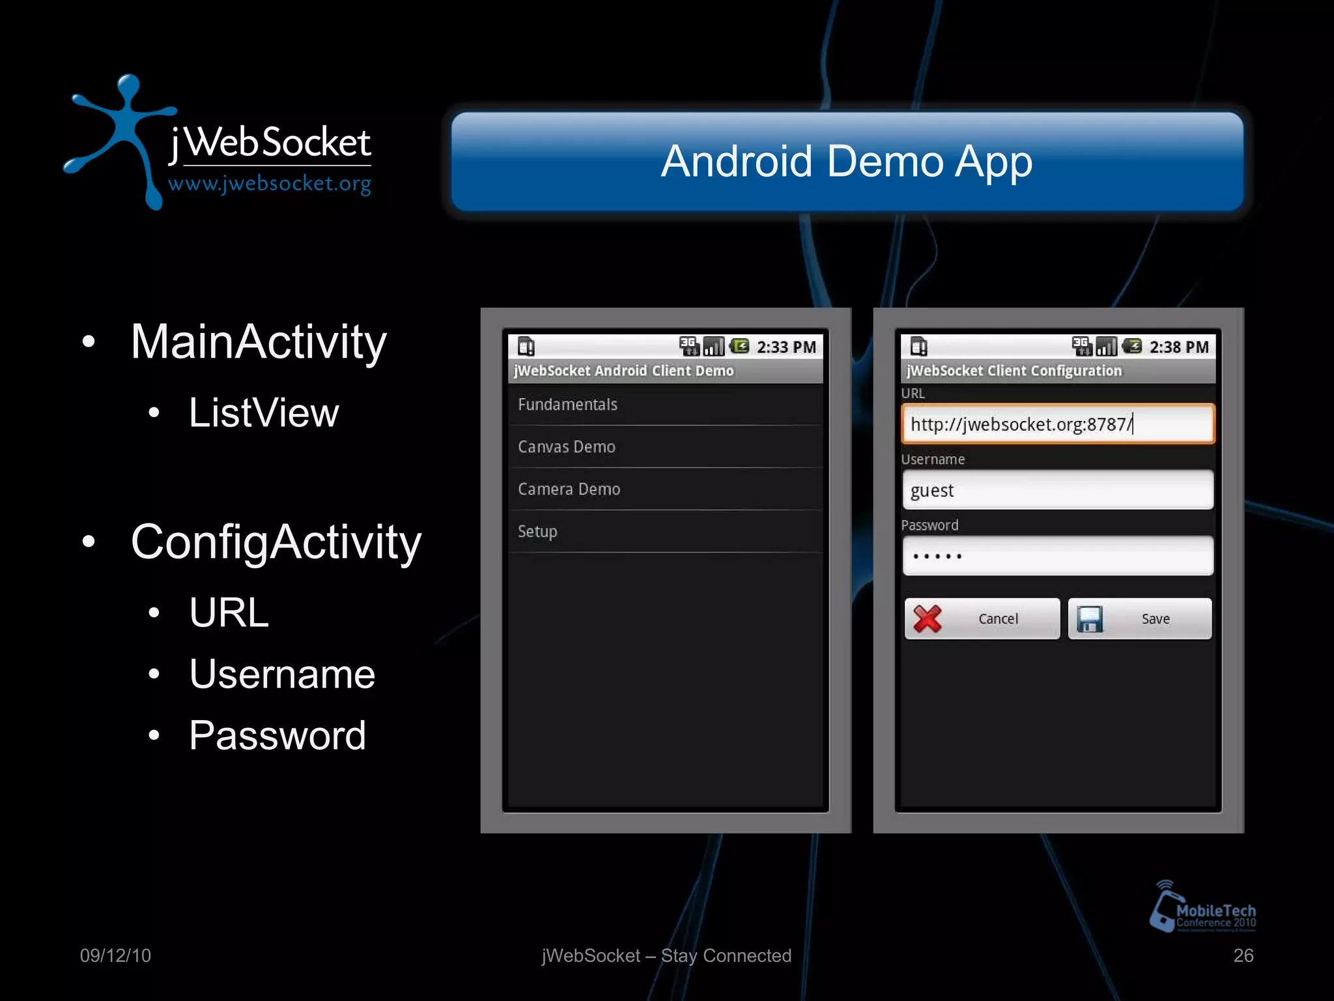Click the Password bullet text on slide
Image resolution: width=1334 pixels, height=1001 pixels.
(x=277, y=736)
